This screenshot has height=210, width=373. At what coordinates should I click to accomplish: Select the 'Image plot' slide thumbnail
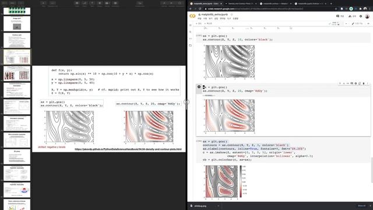coord(17,24)
